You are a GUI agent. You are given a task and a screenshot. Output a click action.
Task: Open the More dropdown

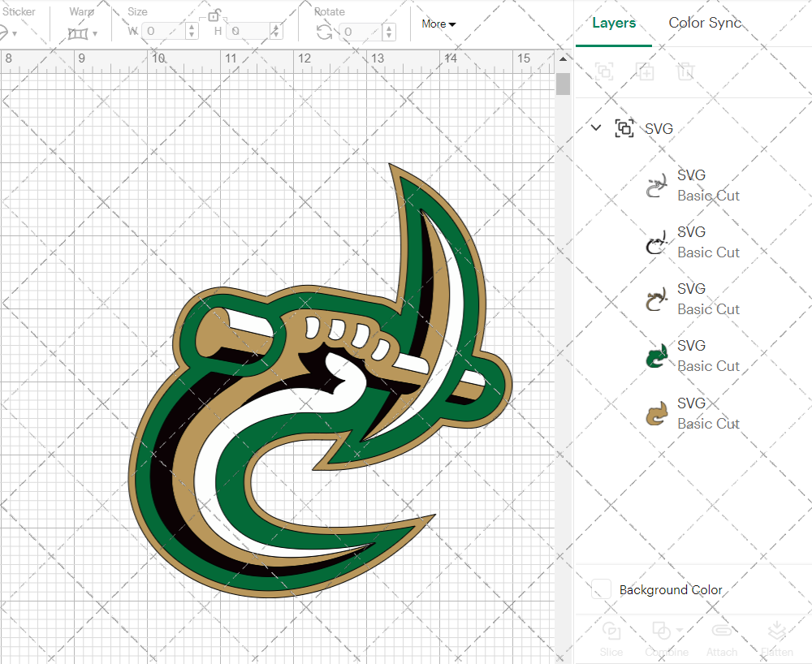pyautogui.click(x=438, y=24)
